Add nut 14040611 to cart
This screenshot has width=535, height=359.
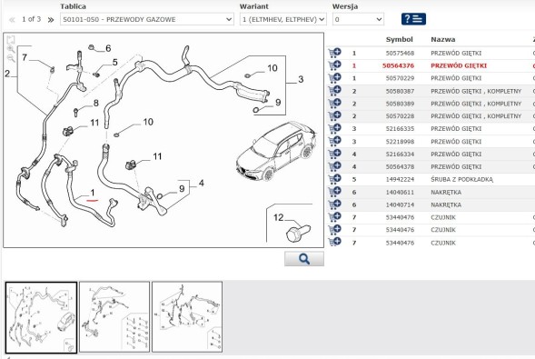334,192
